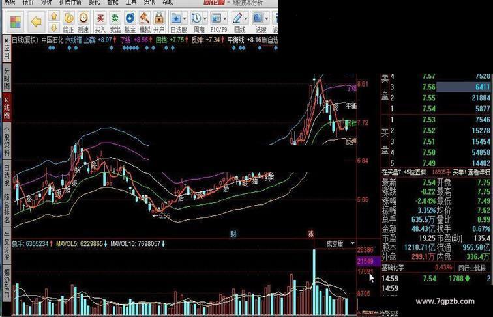Image resolution: width=493 pixels, height=317 pixels.
Task: Click the 反弹: +7.34 indicator value
Action: coord(208,40)
